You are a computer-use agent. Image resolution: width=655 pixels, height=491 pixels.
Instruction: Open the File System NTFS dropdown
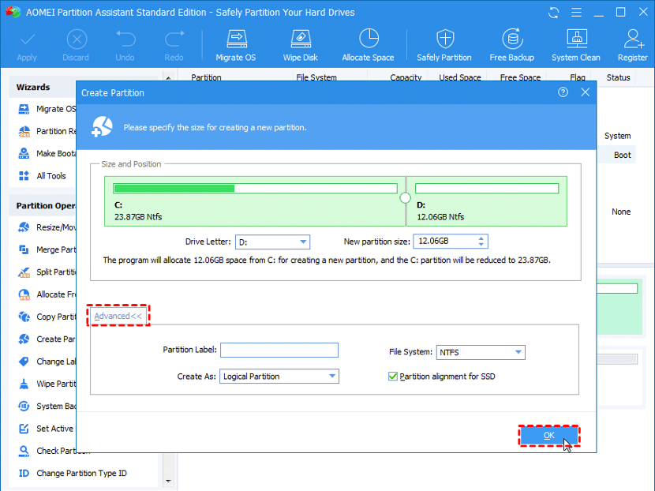tap(520, 352)
